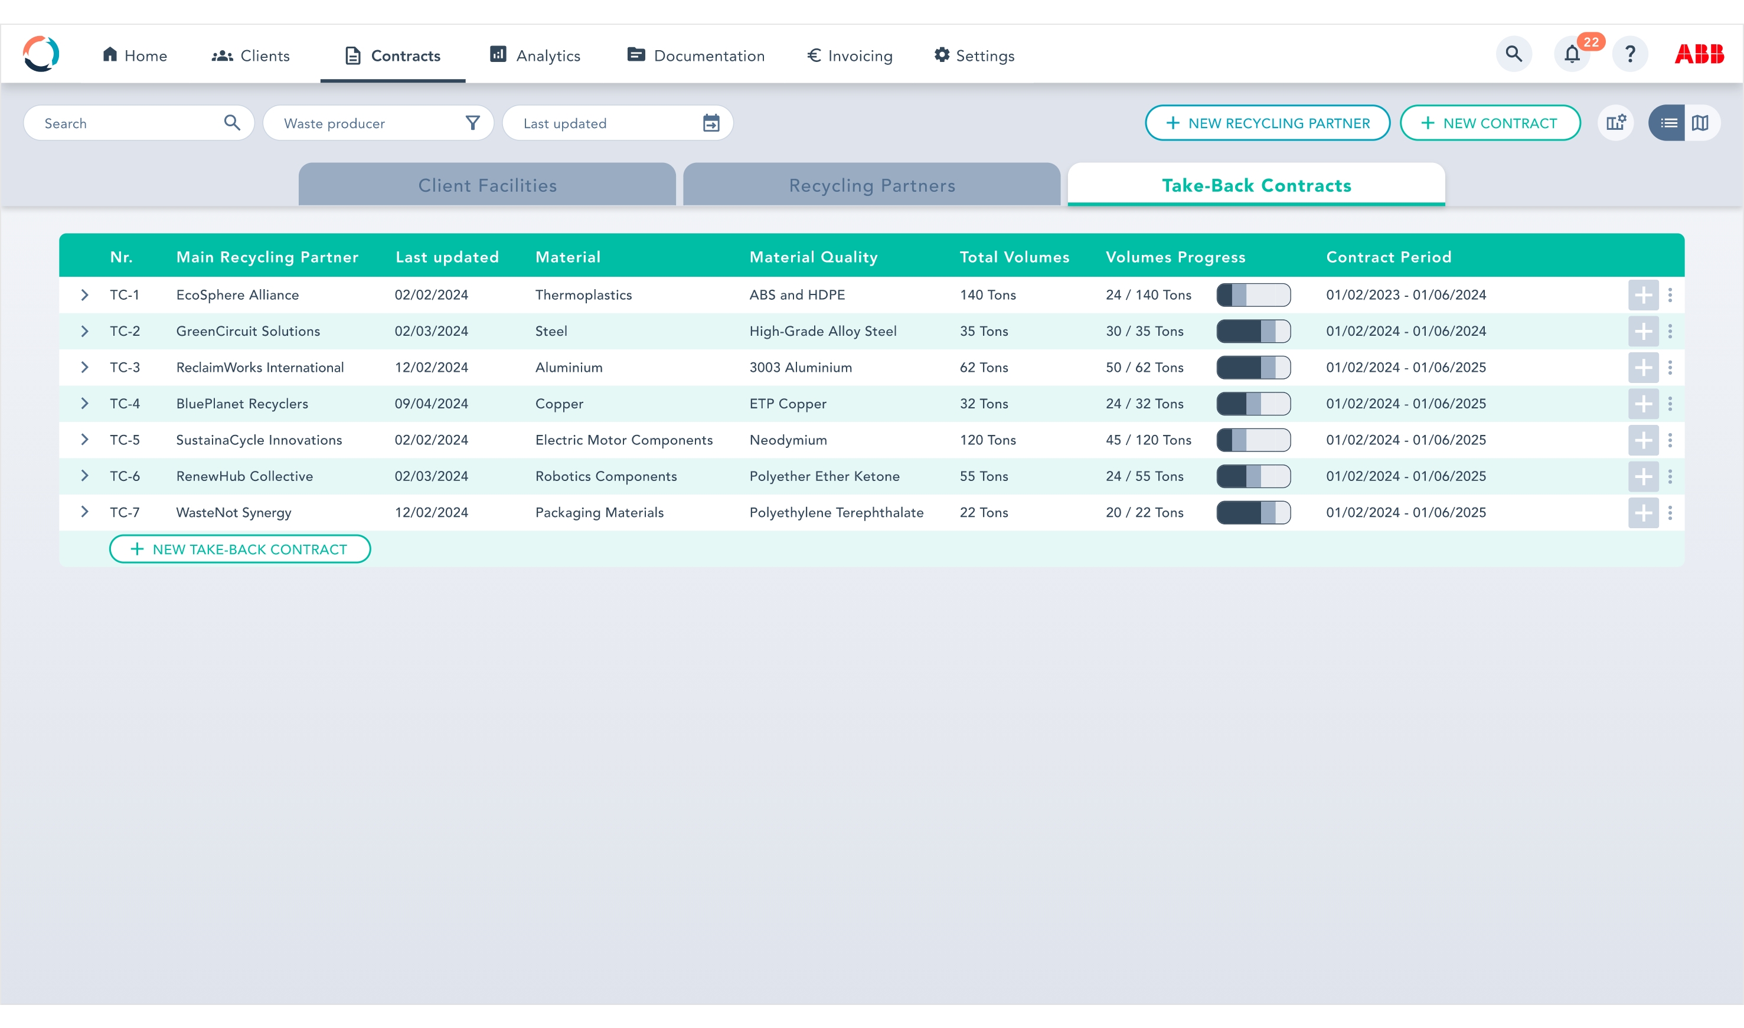The image size is (1744, 1028).
Task: Open the Recycling Partners tab
Action: coord(871,186)
